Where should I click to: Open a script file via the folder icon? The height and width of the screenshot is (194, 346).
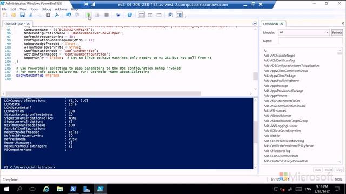(14, 15)
